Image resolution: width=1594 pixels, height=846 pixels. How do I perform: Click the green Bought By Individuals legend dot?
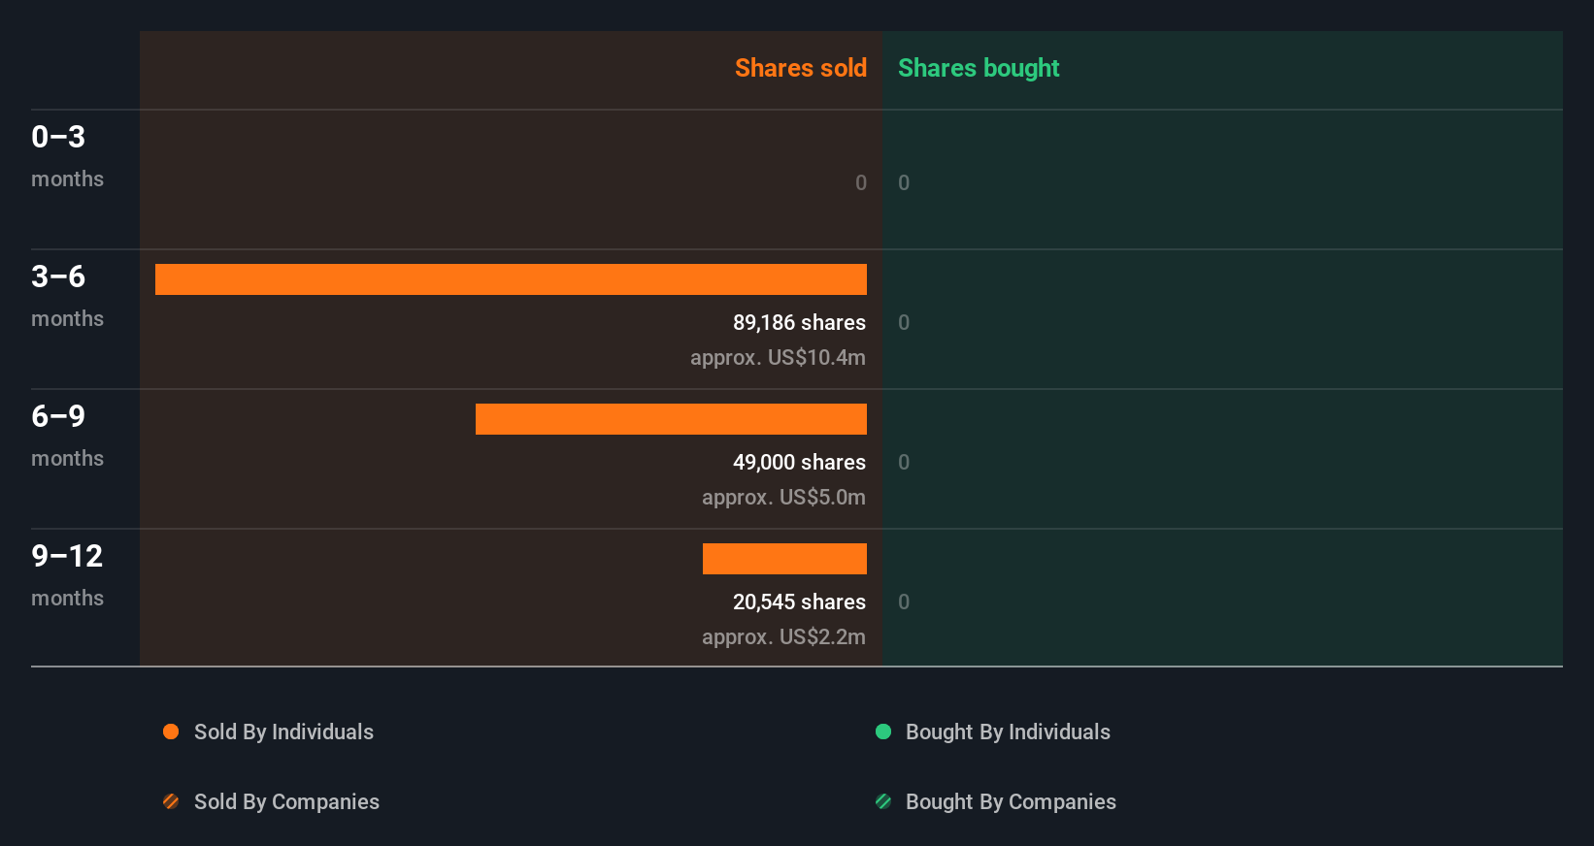tap(883, 732)
